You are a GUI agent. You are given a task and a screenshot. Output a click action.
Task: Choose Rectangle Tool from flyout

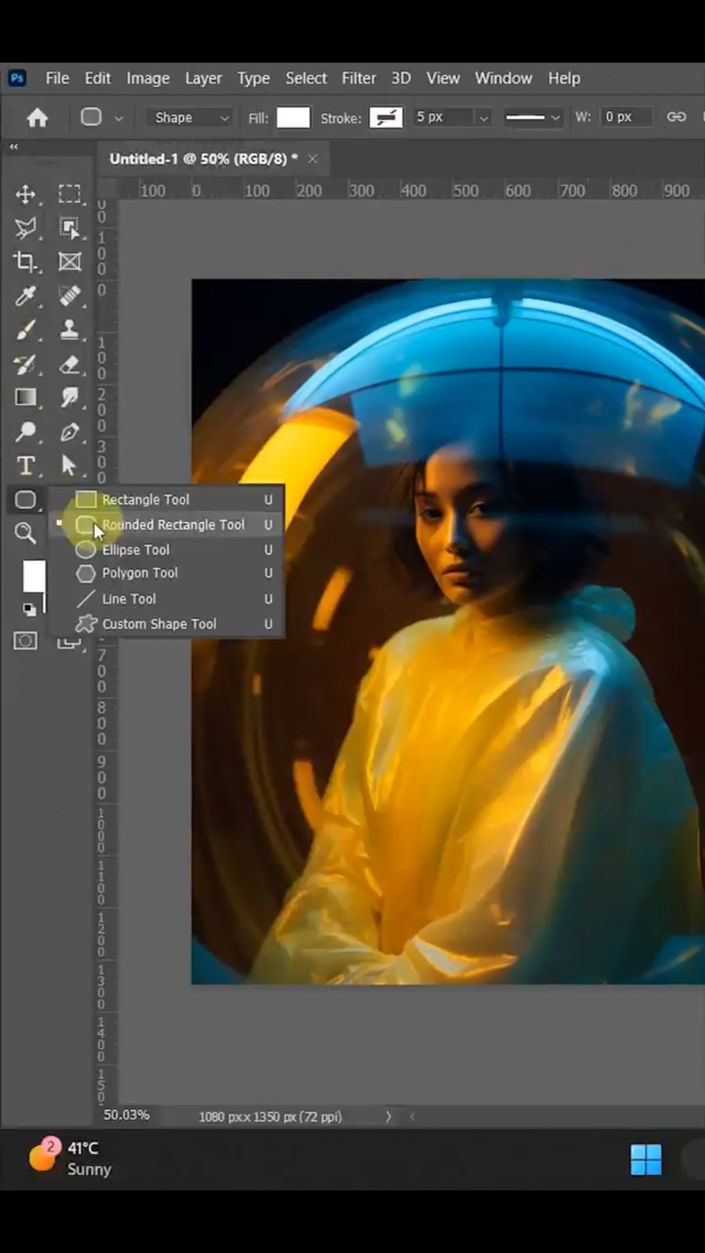166,500
